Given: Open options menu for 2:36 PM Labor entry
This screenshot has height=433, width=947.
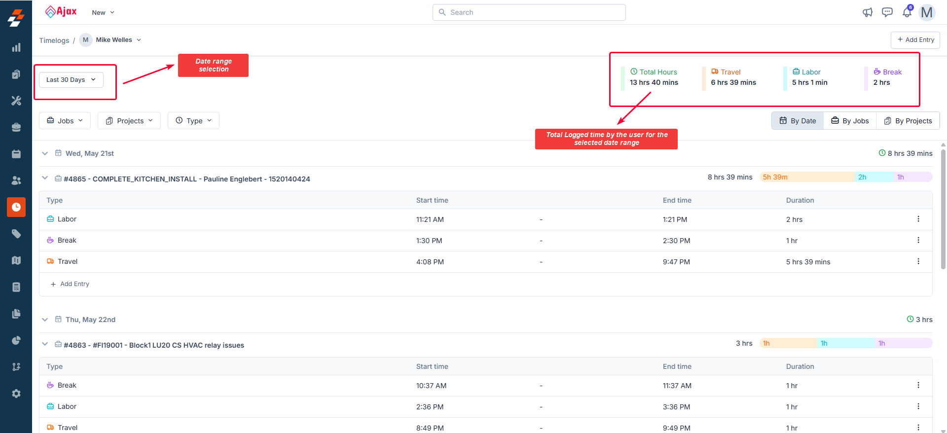Looking at the screenshot, I should [x=918, y=406].
